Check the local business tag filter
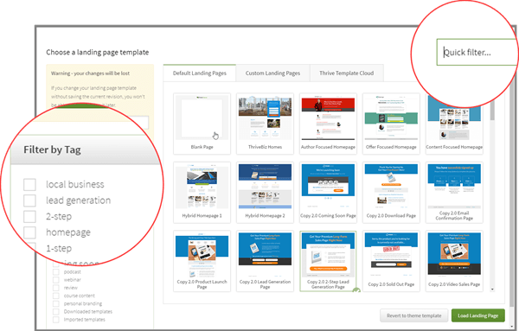This screenshot has width=519, height=331. 29,185
